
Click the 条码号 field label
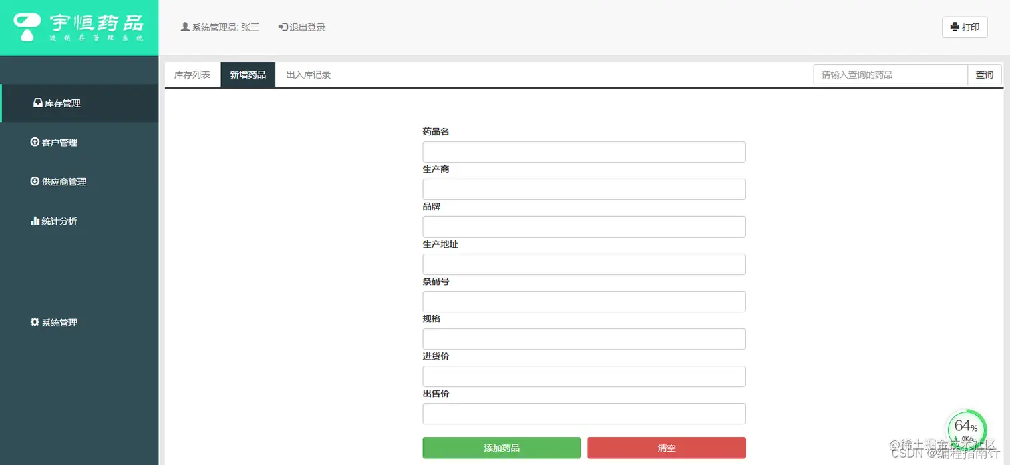436,282
